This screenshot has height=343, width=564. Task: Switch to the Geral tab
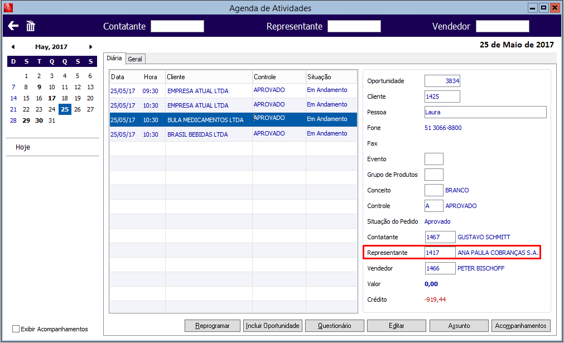point(135,59)
